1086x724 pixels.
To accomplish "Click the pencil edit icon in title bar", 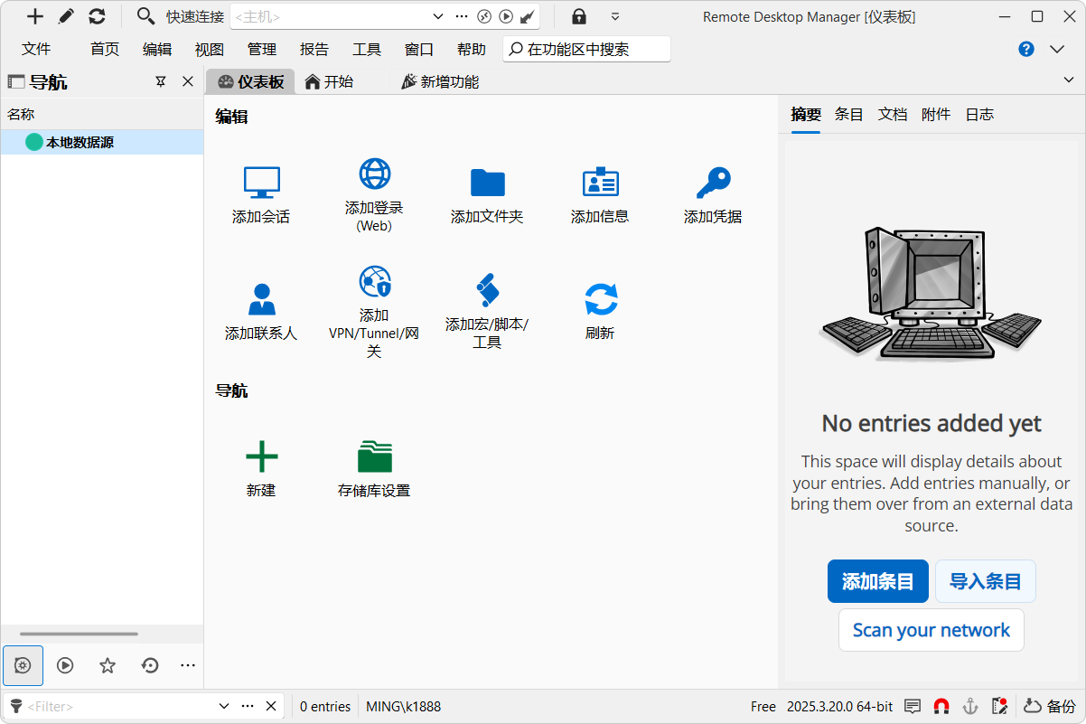I will (66, 16).
